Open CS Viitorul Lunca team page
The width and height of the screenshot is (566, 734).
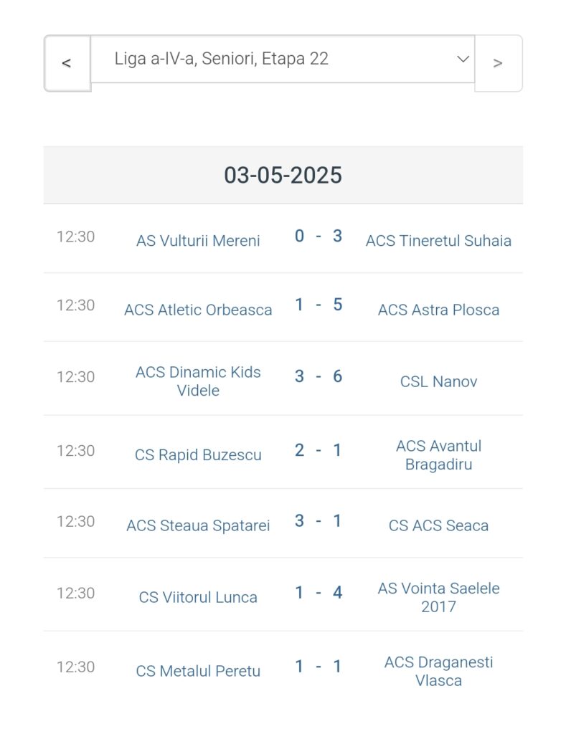pos(198,597)
